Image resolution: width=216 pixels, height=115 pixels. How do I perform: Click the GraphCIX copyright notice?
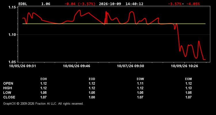pyautogui.click(x=43, y=103)
